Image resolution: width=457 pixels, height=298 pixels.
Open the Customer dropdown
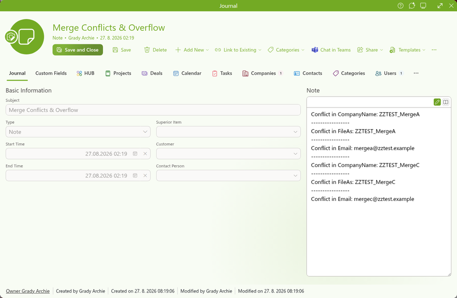pos(228,154)
